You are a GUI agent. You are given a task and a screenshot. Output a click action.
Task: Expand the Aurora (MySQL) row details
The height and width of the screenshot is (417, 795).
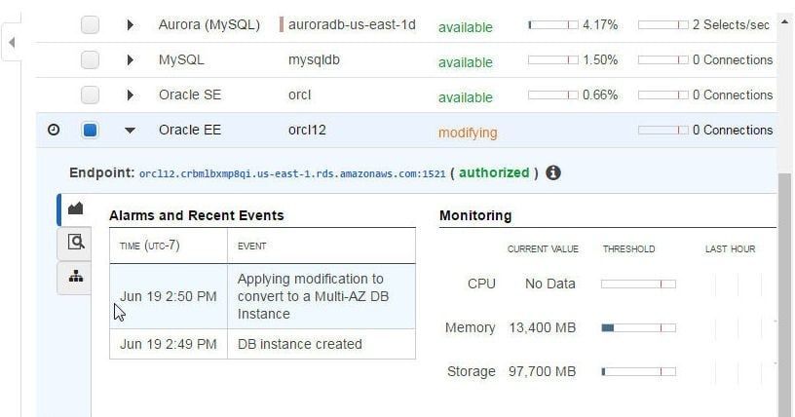click(130, 25)
